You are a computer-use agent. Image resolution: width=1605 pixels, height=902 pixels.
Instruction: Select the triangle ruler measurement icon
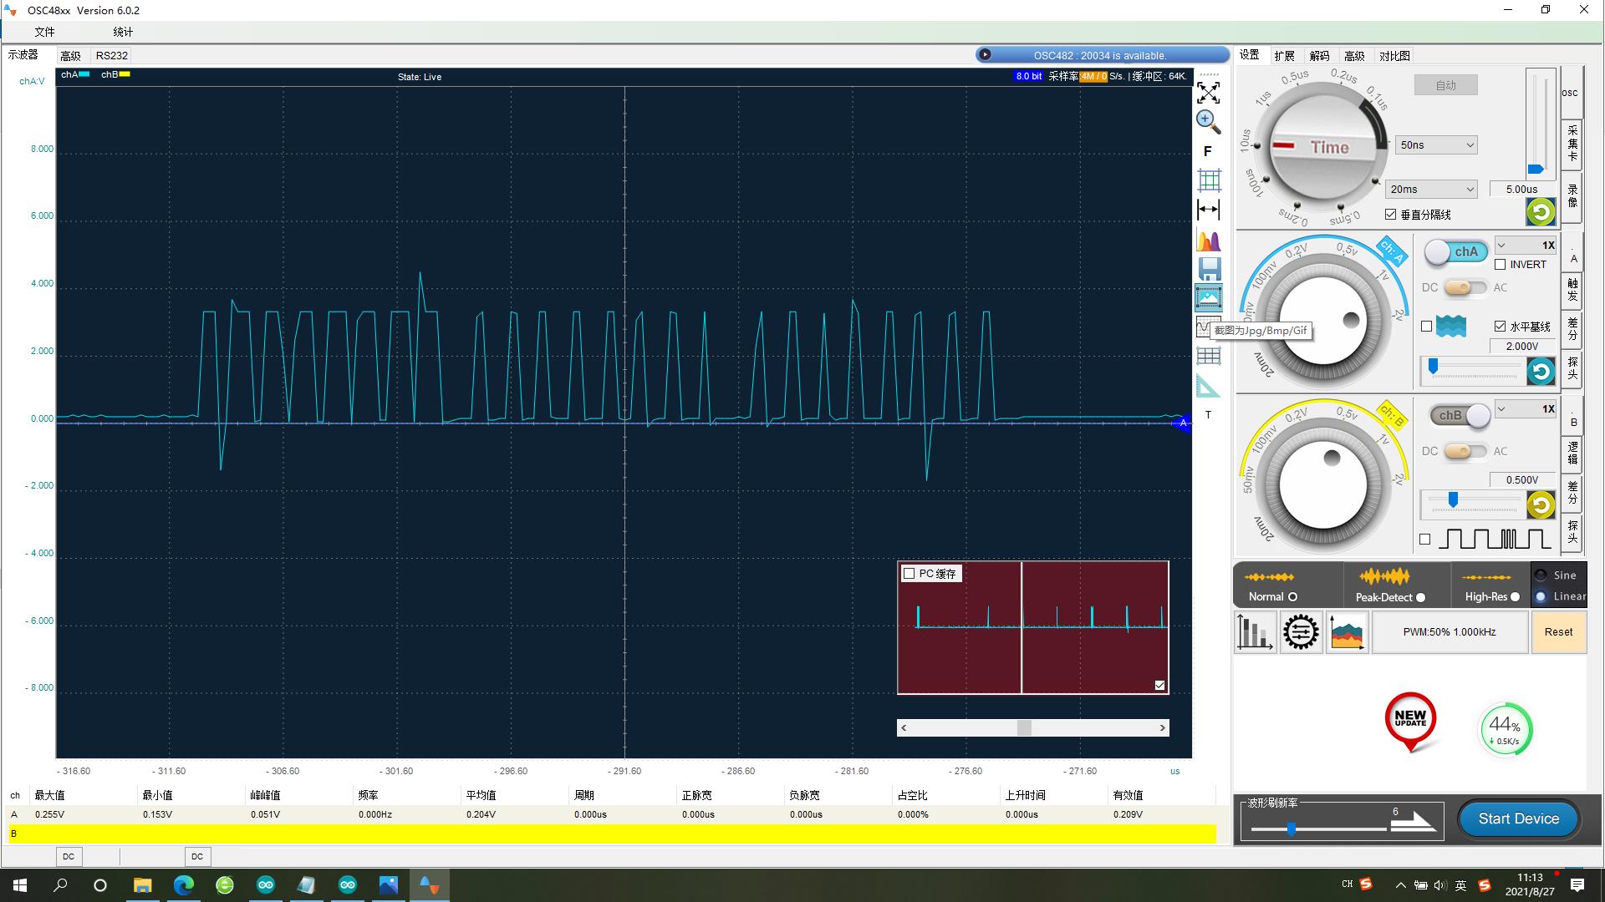(x=1208, y=386)
